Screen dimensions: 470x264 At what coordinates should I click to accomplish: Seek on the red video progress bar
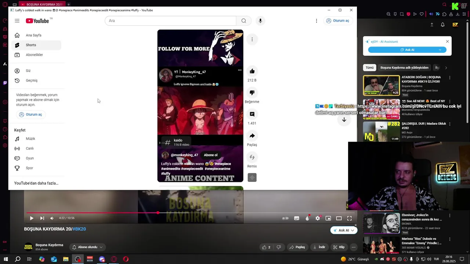click(190, 213)
